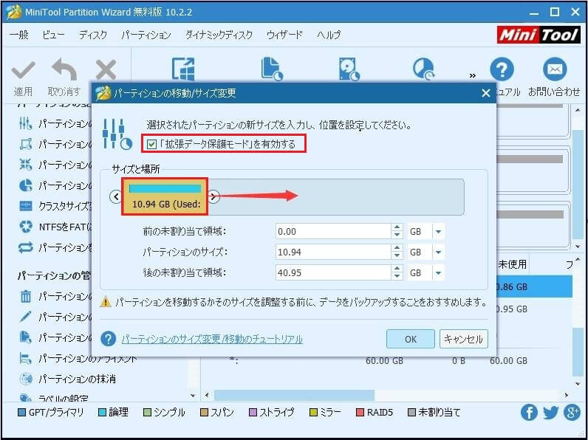Click right handle of partition slider

coord(213,196)
